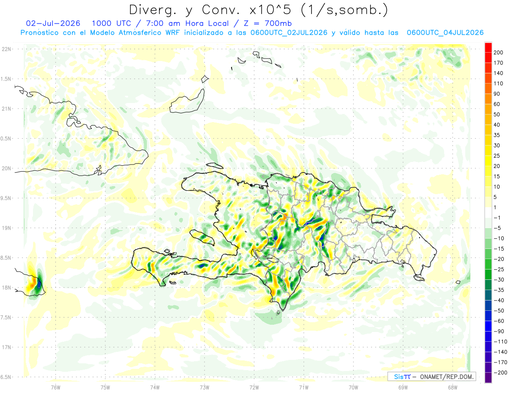
Task: Click the valid-until time '0600UTC_04JUL2026'
Action: (x=445, y=32)
